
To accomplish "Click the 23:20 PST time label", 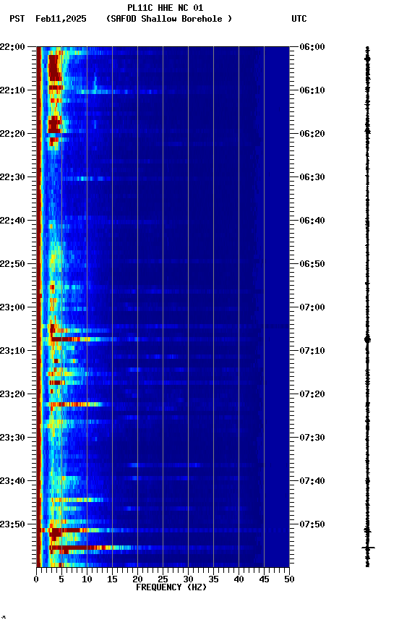I will [12, 394].
